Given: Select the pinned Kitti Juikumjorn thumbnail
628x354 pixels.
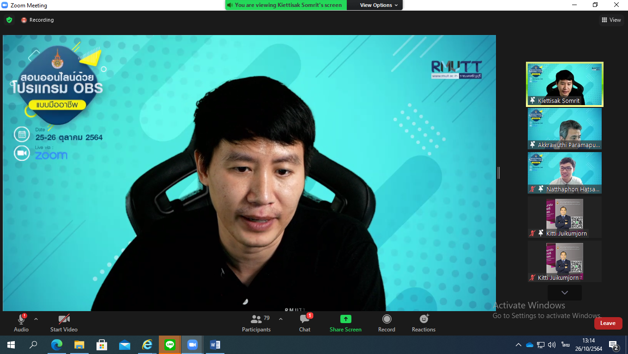Looking at the screenshot, I should [x=565, y=217].
